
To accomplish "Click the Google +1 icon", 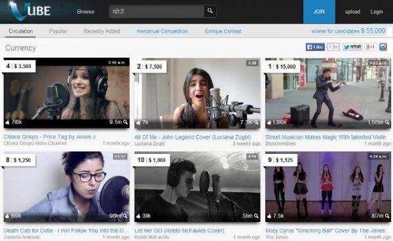I will pos(370,47).
